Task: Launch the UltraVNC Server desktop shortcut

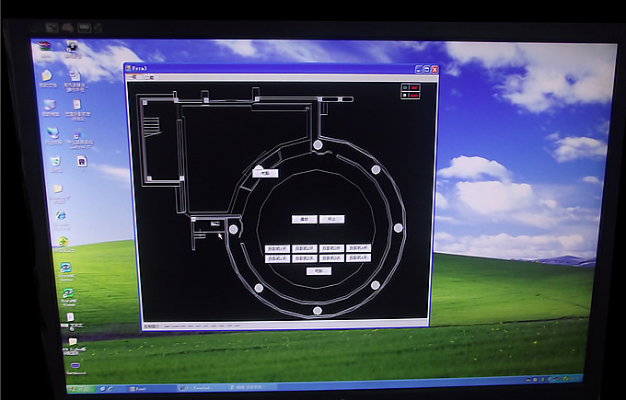Action: (x=65, y=268)
